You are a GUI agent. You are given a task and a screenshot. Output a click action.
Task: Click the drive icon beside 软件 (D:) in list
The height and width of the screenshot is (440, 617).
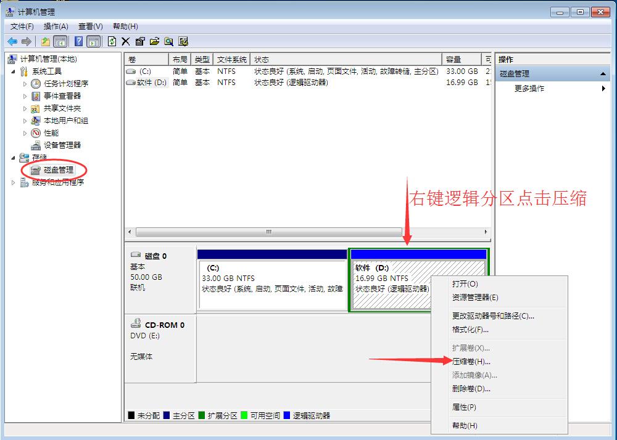[x=131, y=83]
